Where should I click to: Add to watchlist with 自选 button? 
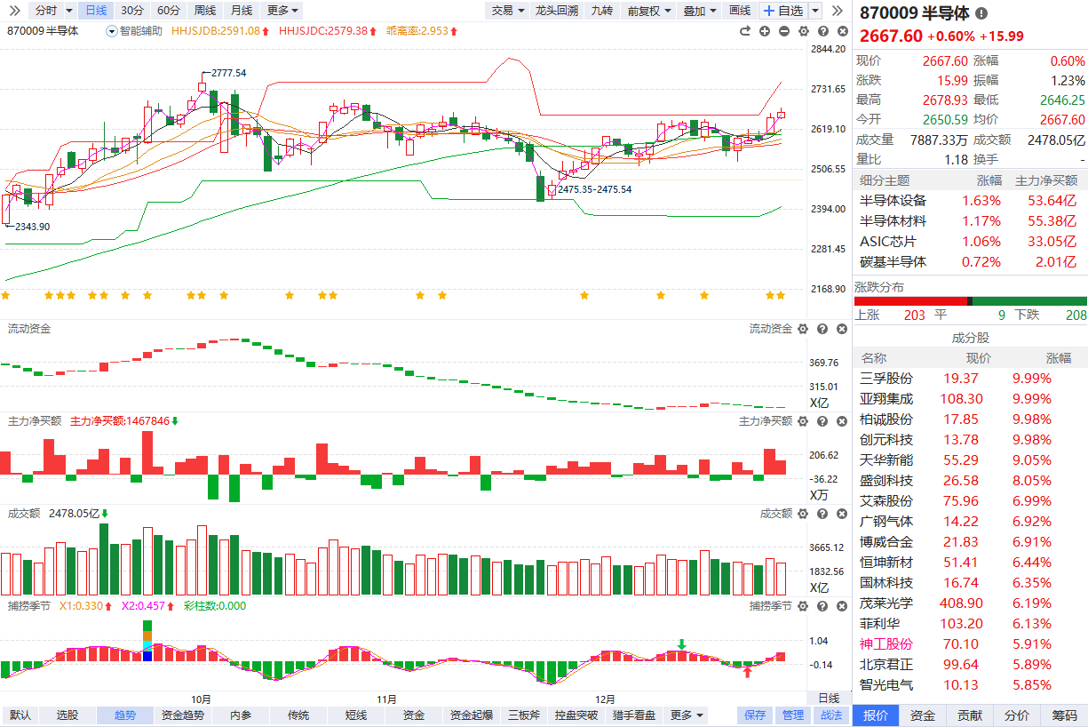783,11
